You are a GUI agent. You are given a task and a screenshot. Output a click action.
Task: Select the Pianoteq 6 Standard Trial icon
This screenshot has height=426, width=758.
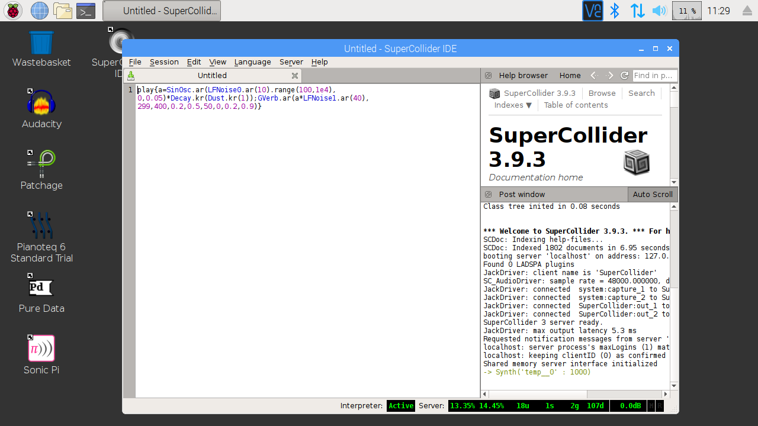tap(41, 237)
